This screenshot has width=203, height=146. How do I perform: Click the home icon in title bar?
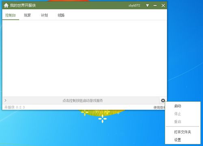click(6, 5)
